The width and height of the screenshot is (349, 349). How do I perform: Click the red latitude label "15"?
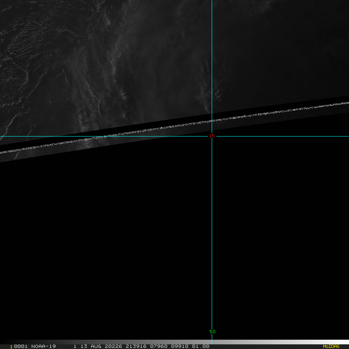[x=212, y=136]
